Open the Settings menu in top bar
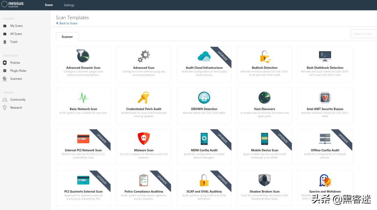 click(69, 5)
